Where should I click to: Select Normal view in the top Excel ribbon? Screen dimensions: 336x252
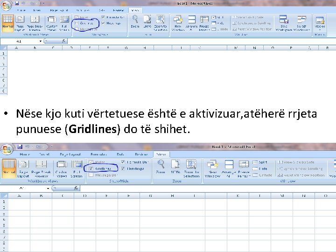click(8, 23)
